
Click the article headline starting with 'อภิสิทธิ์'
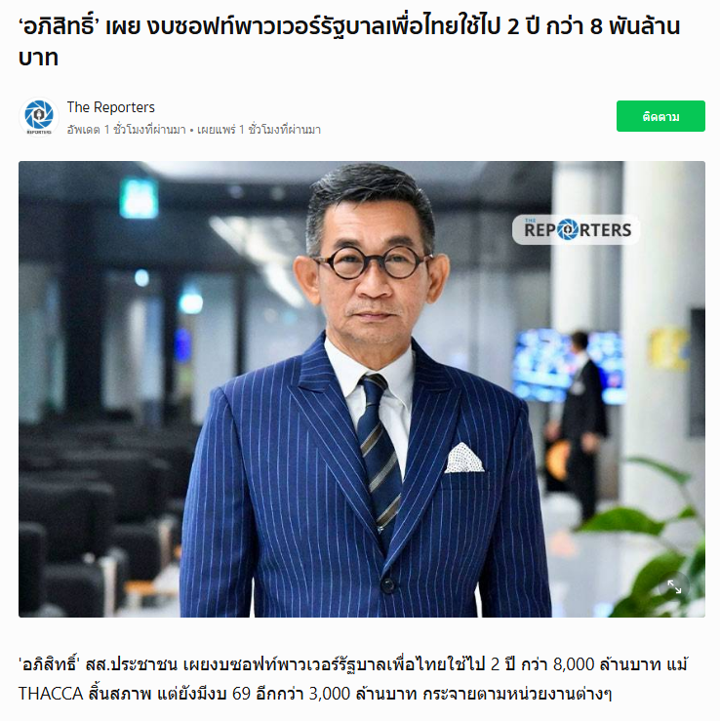[349, 42]
